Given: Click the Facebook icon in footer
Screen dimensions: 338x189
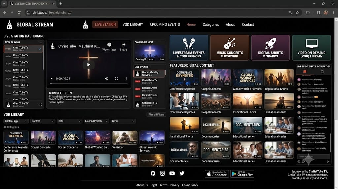Looking at the screenshot, I should pos(153,173).
